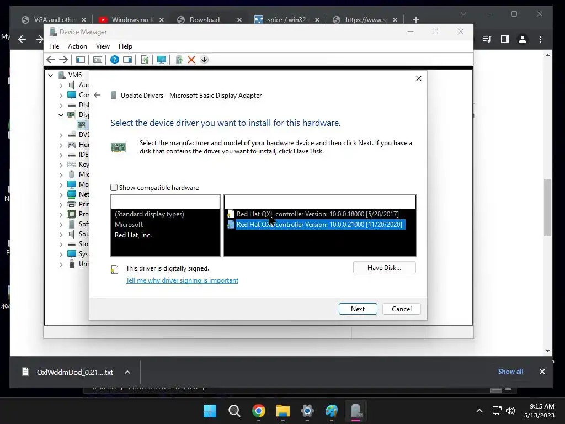The height and width of the screenshot is (424, 565).
Task: Switch to Download Chrome tab
Action: tap(209, 19)
